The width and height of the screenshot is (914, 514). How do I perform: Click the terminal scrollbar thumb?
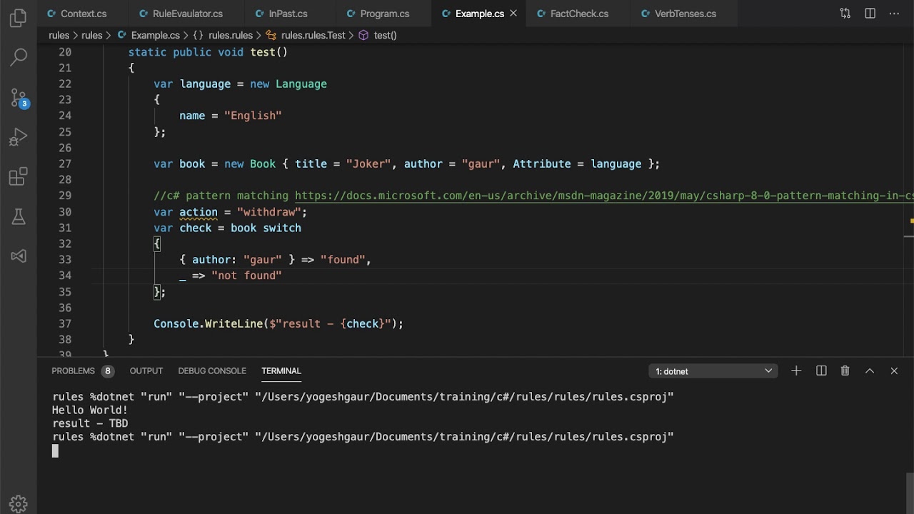910,493
